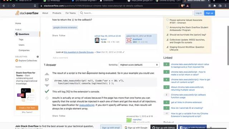Viewport: 229px width, 129px height.
Task: Click Share under the question
Action: click(55, 35)
